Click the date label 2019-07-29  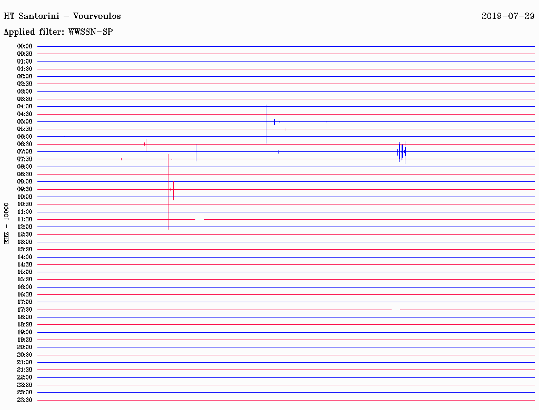[508, 16]
